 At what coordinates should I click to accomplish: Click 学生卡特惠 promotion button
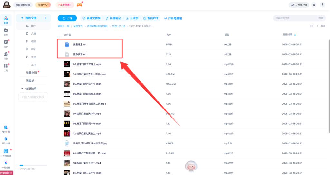(64, 5)
